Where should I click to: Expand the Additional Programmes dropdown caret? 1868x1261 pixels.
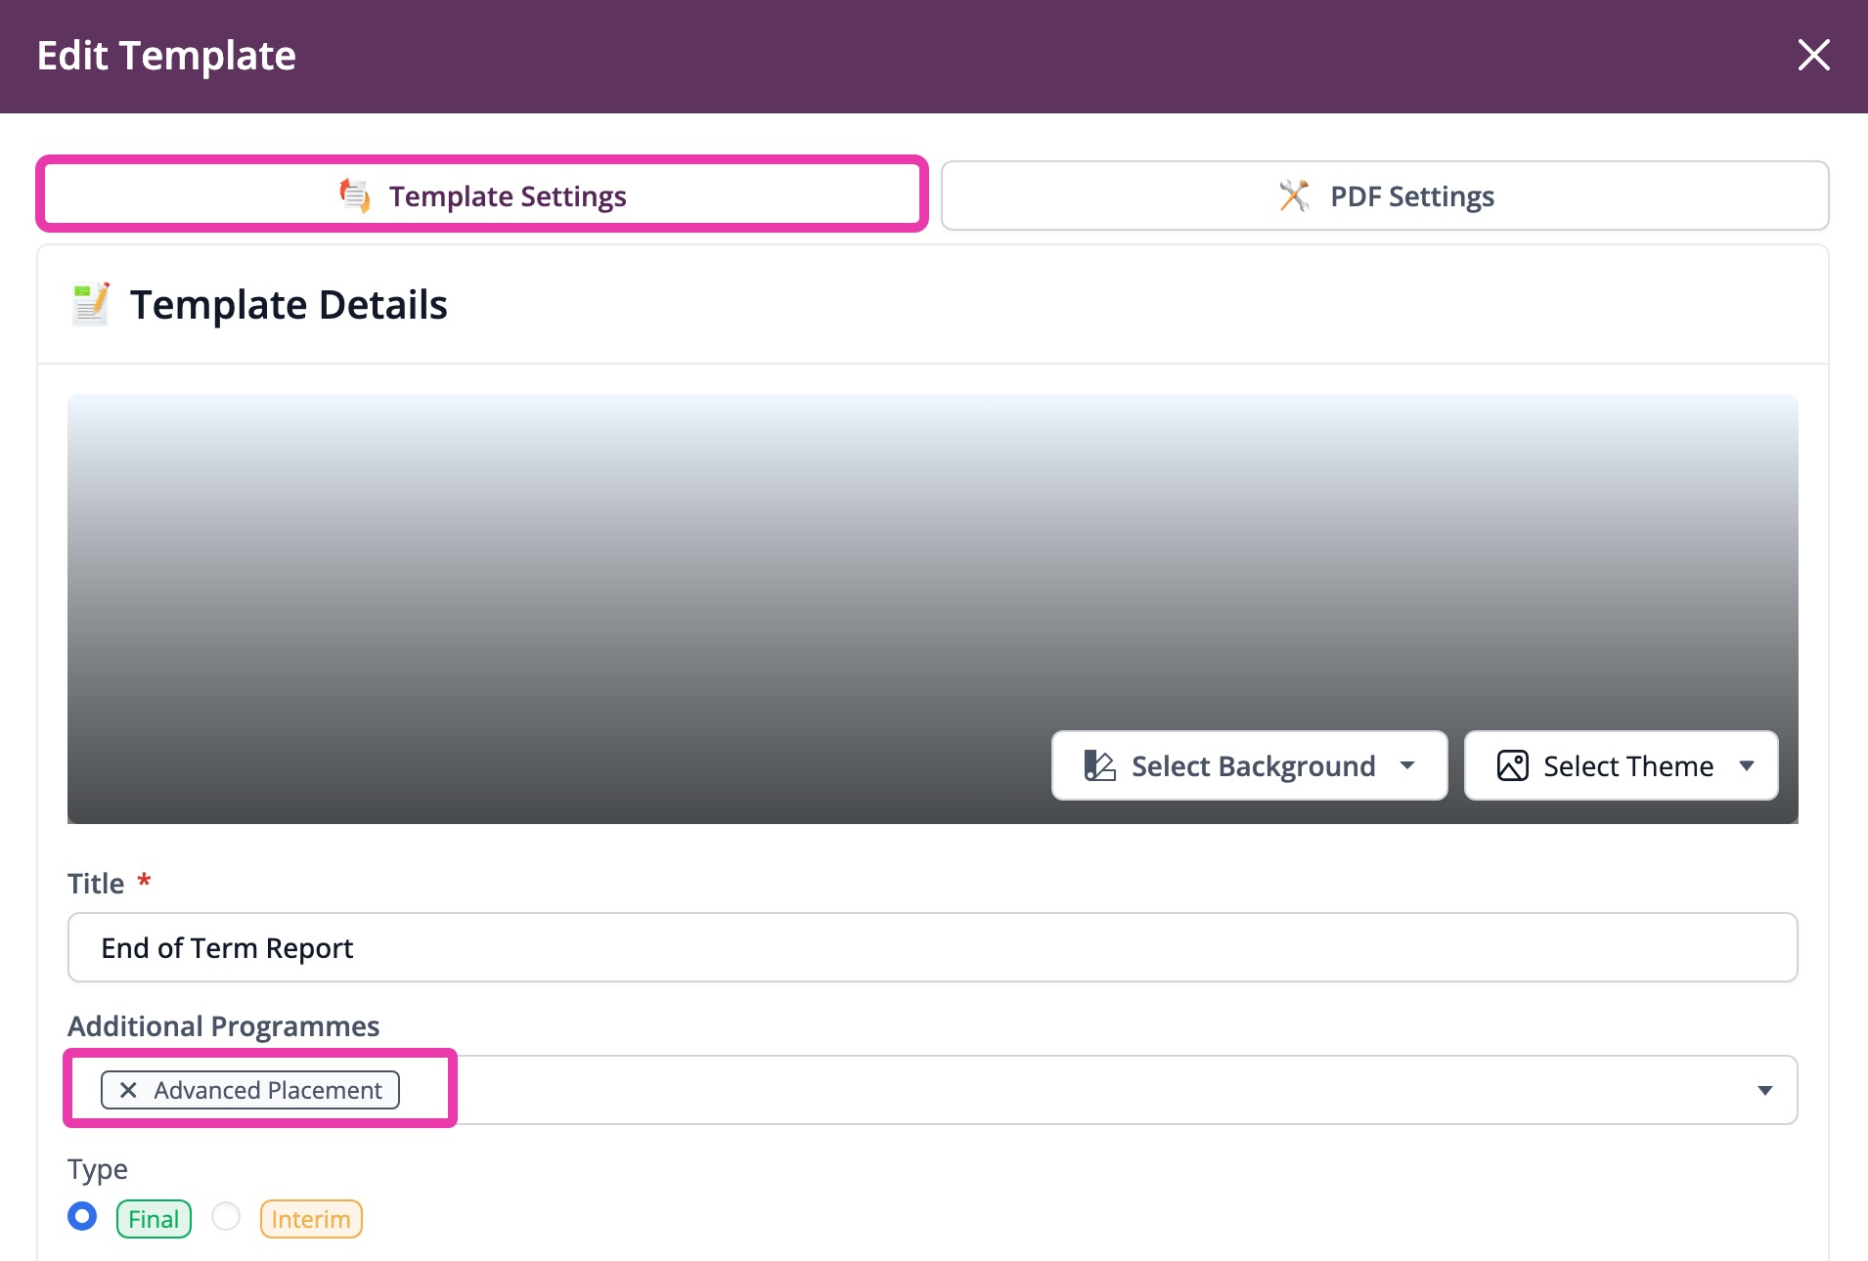point(1764,1090)
